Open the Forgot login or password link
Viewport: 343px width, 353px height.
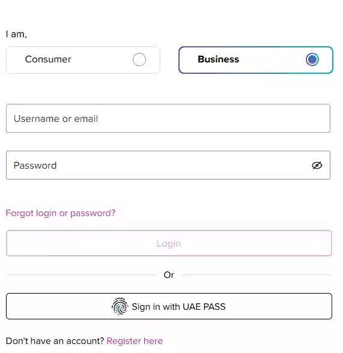coord(61,213)
